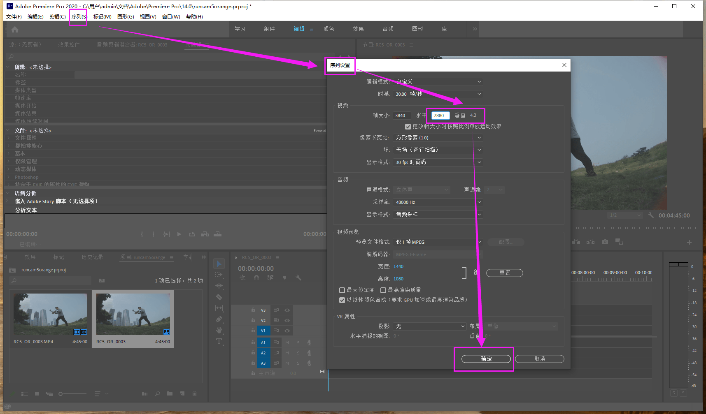706x414 pixels.
Task: Open the 剪辑(C) menu
Action: [57, 17]
